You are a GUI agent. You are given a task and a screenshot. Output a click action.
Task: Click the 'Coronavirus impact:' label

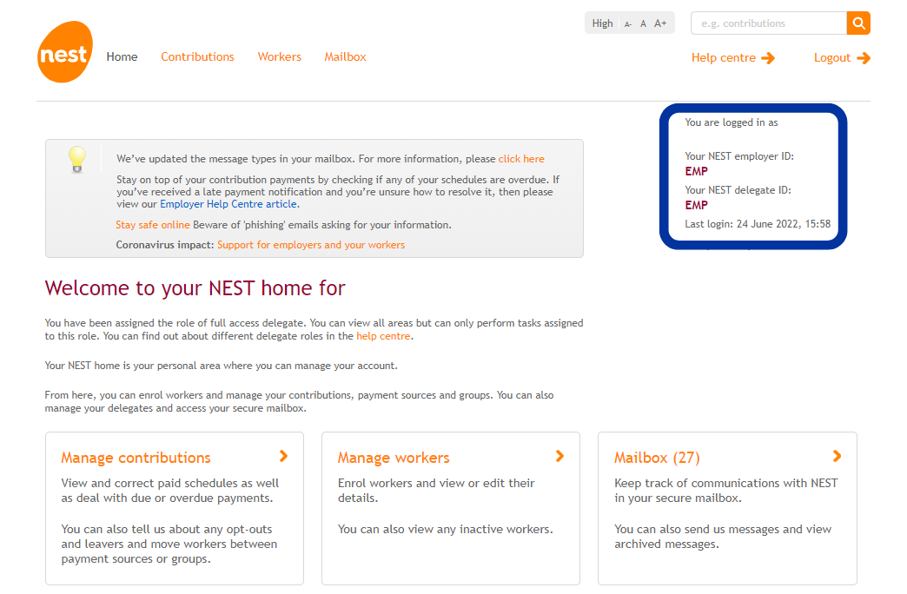pyautogui.click(x=165, y=245)
